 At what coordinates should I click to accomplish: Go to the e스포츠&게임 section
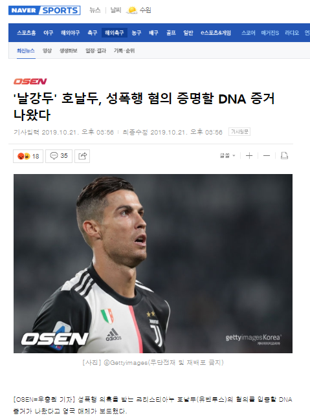click(216, 33)
